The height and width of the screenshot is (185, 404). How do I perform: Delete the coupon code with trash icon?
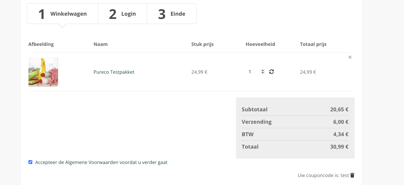coord(352,175)
